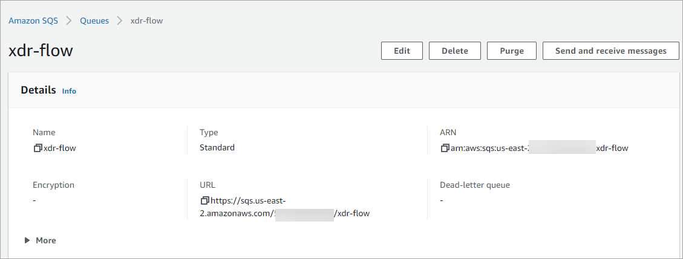Copy the queue URL using its copy icon
This screenshot has height=259, width=683.
point(204,201)
